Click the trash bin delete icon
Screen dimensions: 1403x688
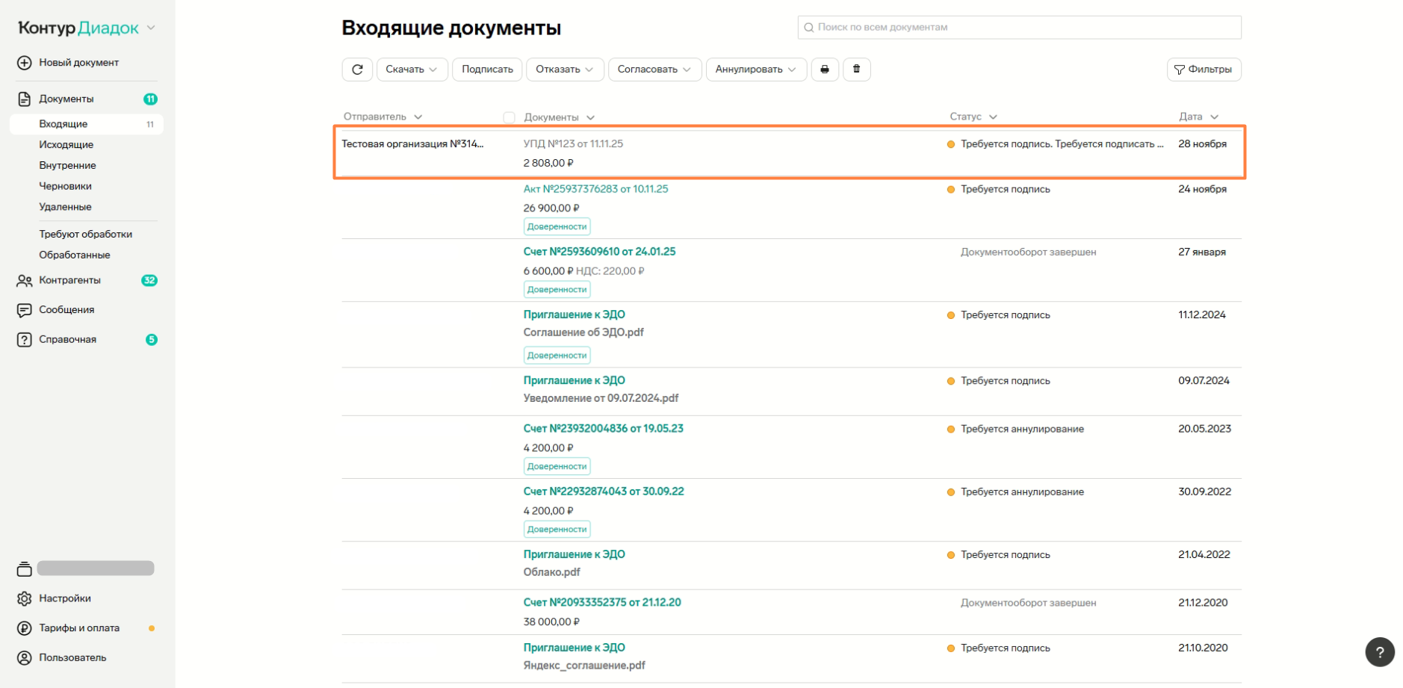pyautogui.click(x=857, y=69)
